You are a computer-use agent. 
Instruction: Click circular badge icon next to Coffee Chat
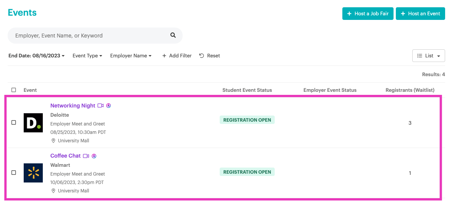(94, 156)
